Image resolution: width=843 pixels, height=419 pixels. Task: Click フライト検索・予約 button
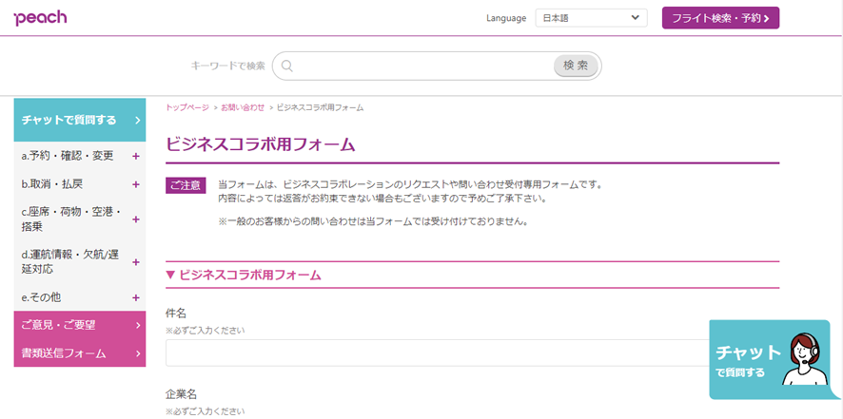click(720, 18)
